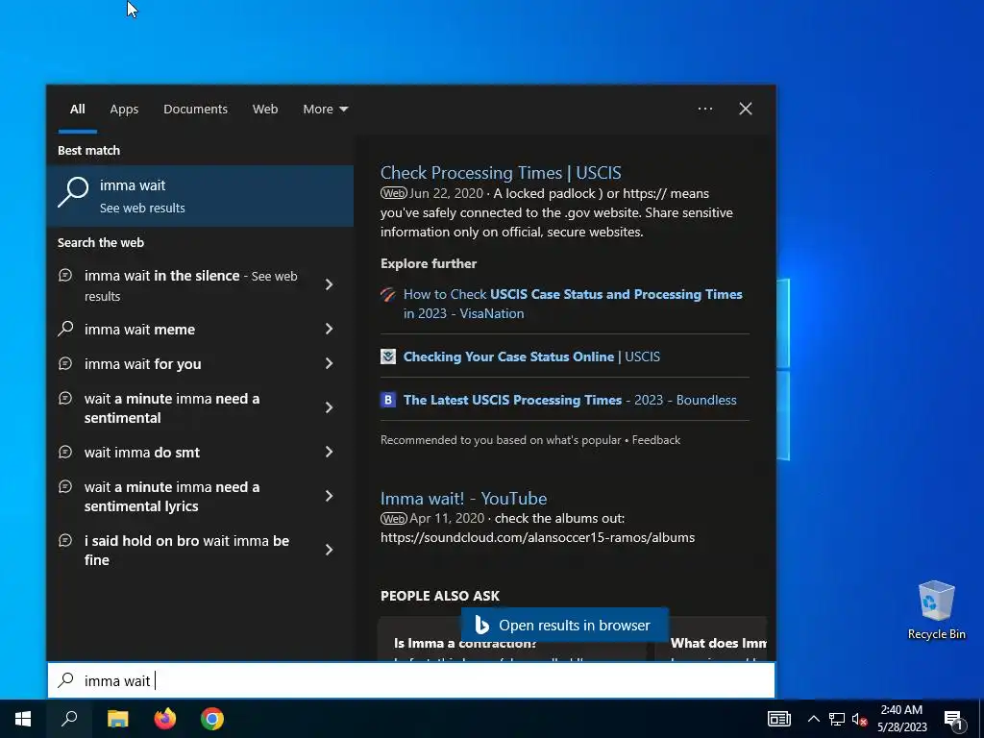Expand arrow for 'sentimental lyrics' suggestion
Viewport: 984px width, 738px height.
pyautogui.click(x=329, y=496)
